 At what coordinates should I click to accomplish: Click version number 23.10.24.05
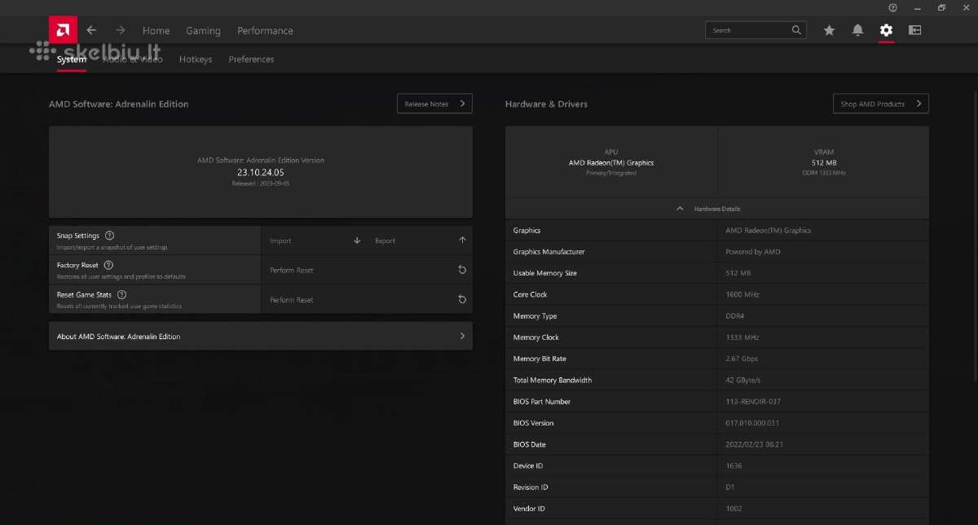[x=261, y=172]
